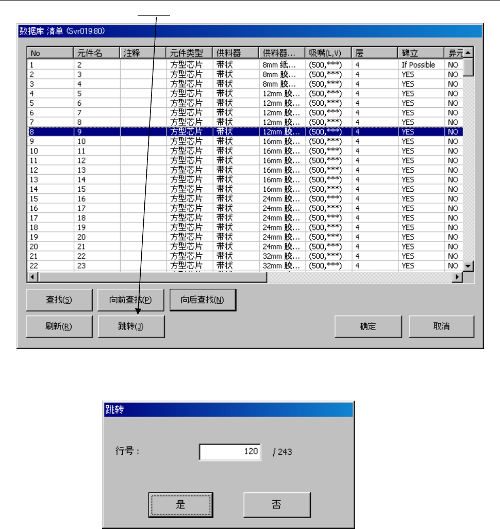Sort by the 供料器 column header
This screenshot has height=529, width=500.
[x=236, y=53]
